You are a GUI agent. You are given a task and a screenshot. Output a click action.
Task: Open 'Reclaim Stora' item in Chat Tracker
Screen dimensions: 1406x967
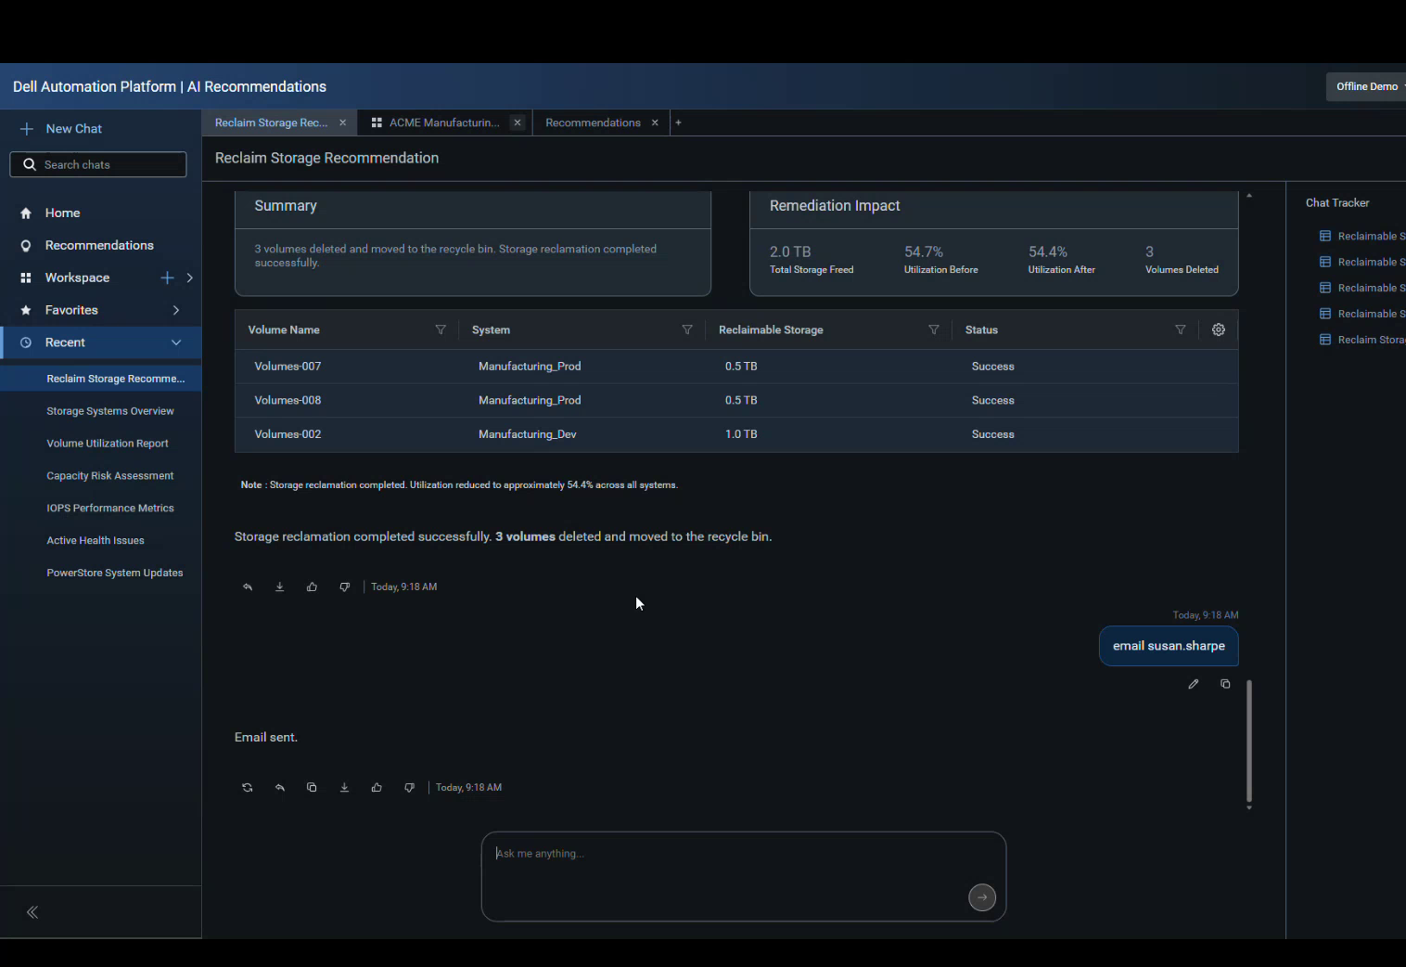[1361, 340]
